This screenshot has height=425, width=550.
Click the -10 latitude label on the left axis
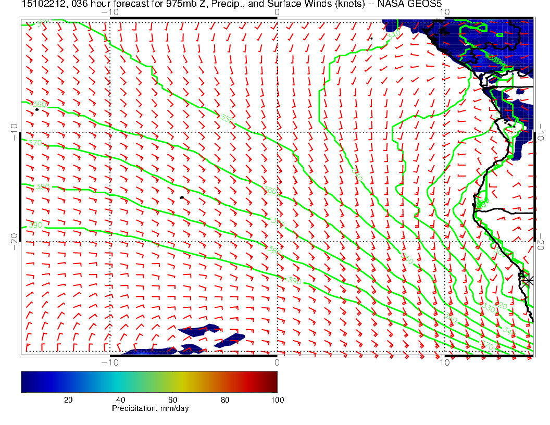pyautogui.click(x=14, y=132)
